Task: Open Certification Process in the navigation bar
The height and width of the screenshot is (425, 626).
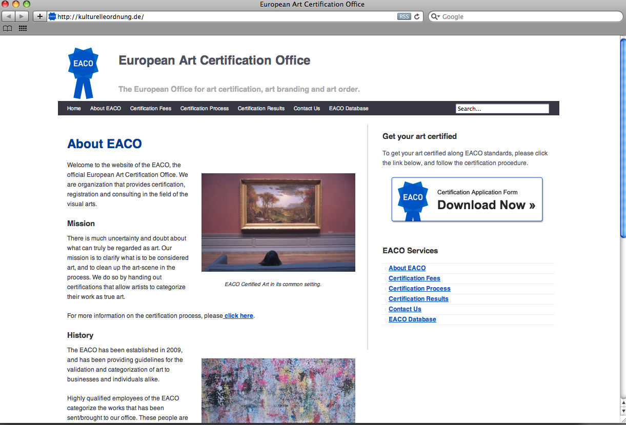Action: pos(205,108)
